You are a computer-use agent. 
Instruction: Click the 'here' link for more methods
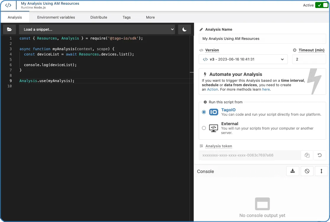click(x=266, y=89)
